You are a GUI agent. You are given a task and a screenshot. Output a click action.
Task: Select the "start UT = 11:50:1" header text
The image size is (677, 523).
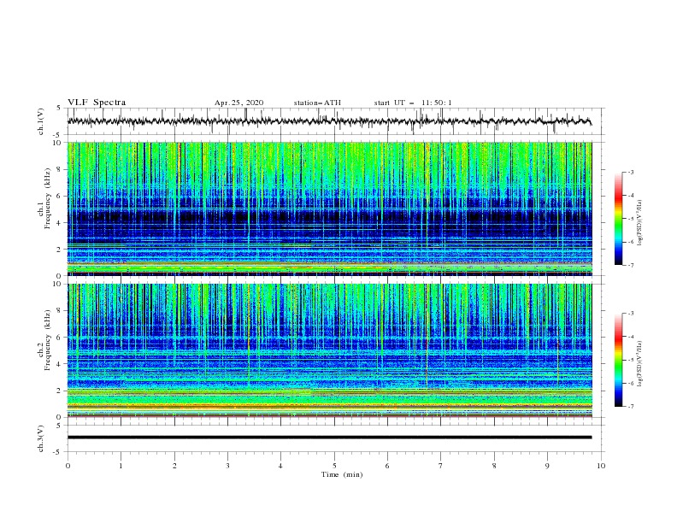413,103
